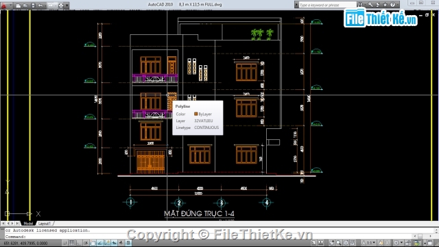Toggle annotation visibility icon in status bar
Screen dimensions: 439x247
pos(381,243)
